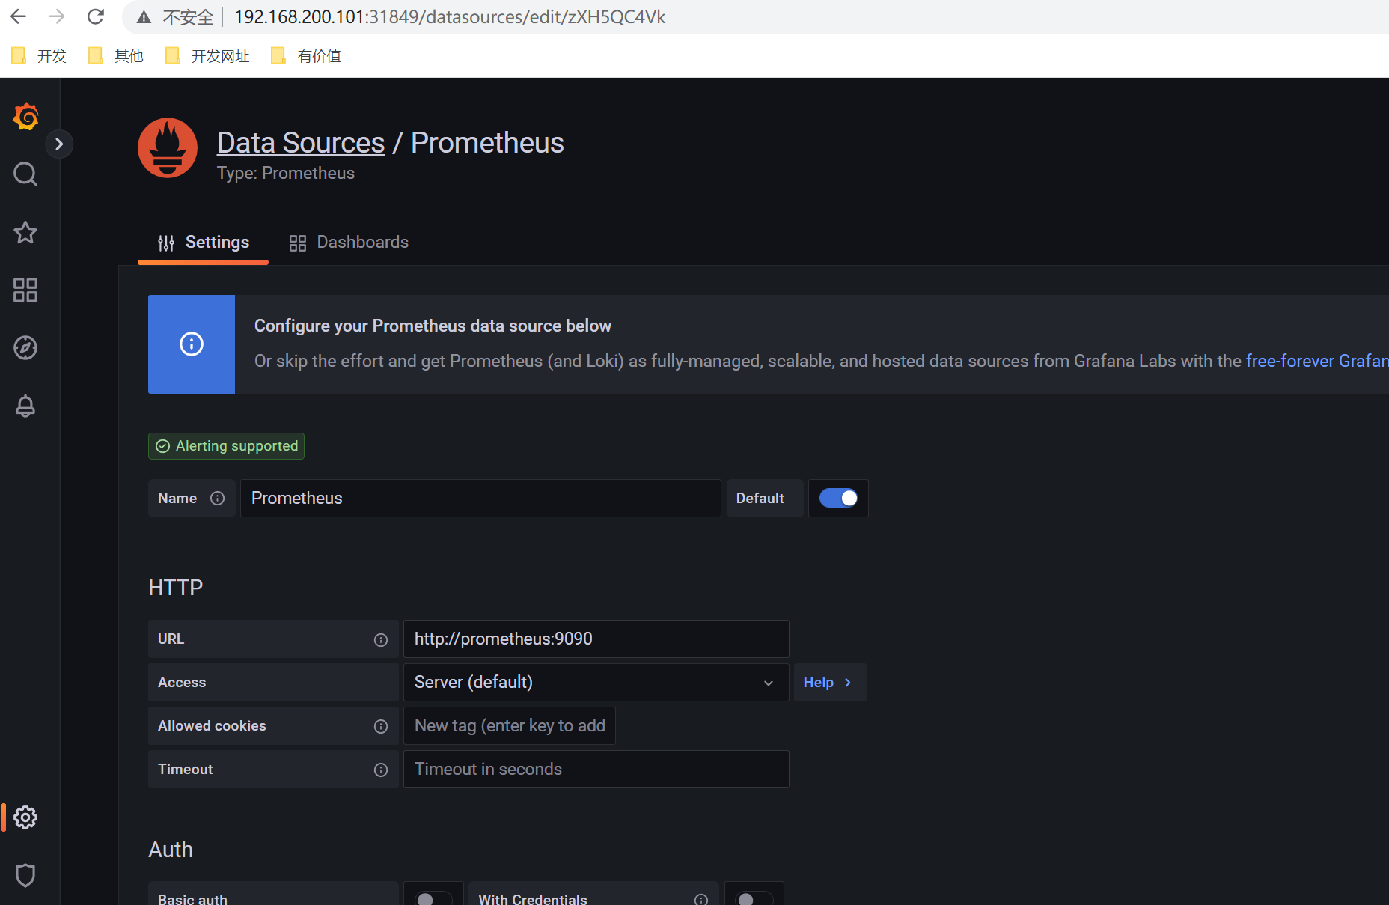Open the Dashboards grid icon in sidebar
Image resolution: width=1389 pixels, height=905 pixels.
(x=25, y=290)
